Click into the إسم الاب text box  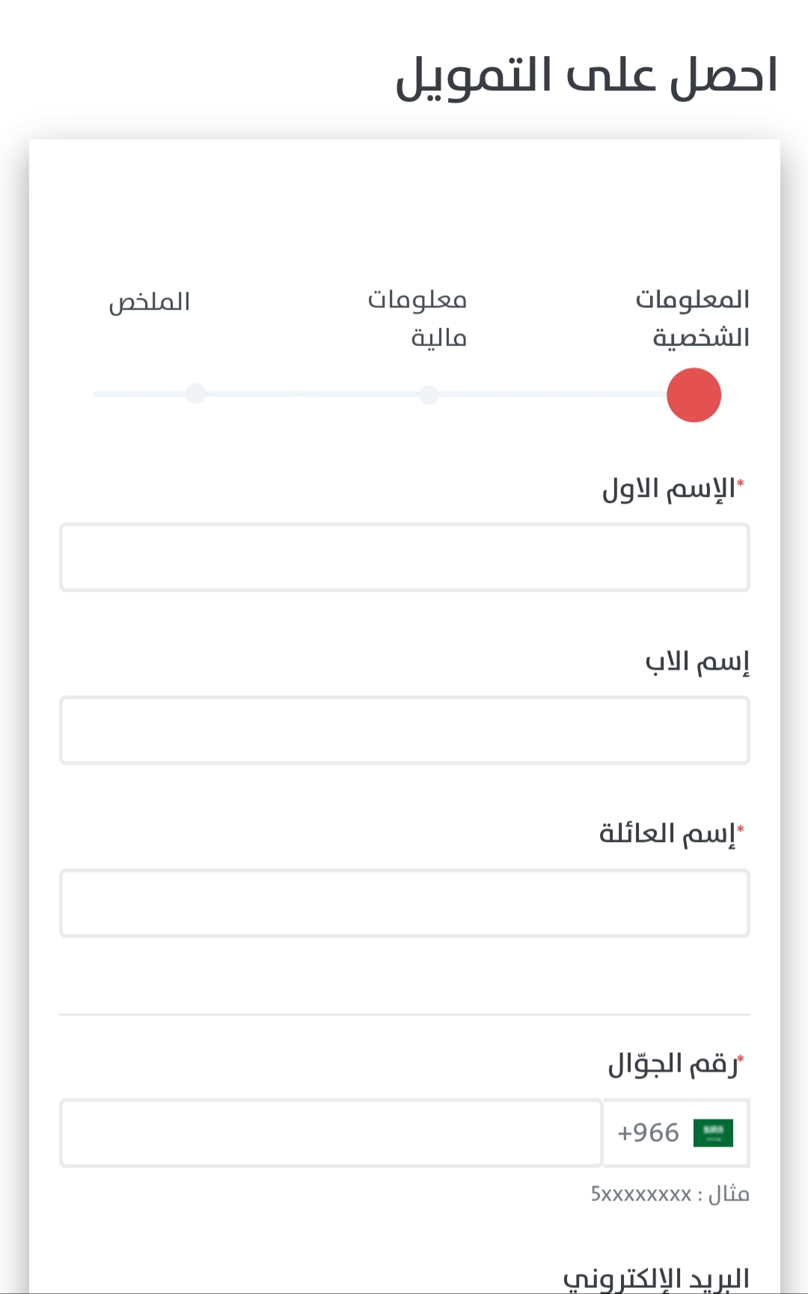pyautogui.click(x=404, y=730)
